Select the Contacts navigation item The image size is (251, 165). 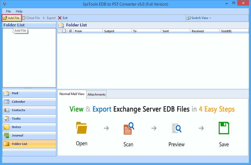pos(29,110)
